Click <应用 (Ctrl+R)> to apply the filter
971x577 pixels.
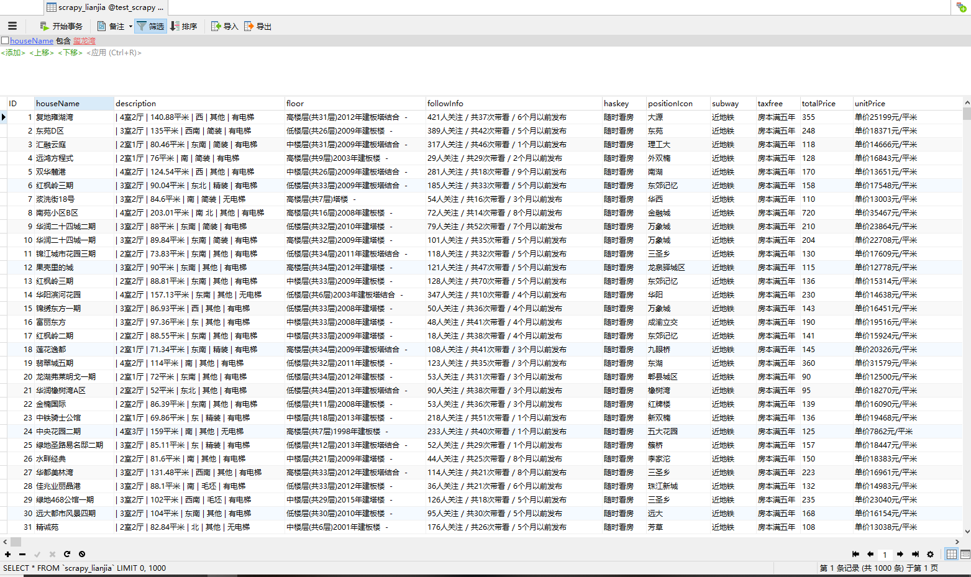(x=114, y=53)
